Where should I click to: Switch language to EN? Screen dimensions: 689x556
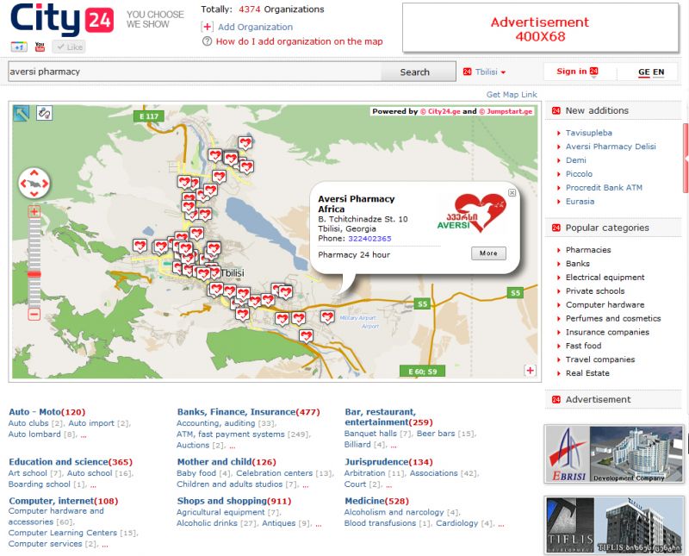(659, 72)
